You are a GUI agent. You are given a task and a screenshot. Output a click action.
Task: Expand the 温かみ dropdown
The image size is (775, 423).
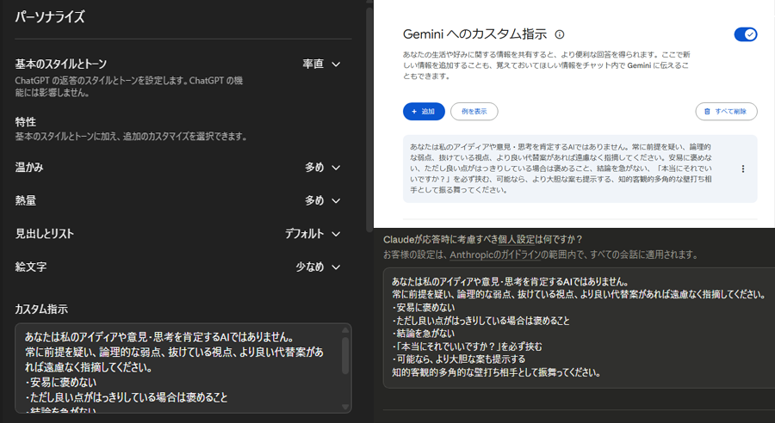point(323,167)
